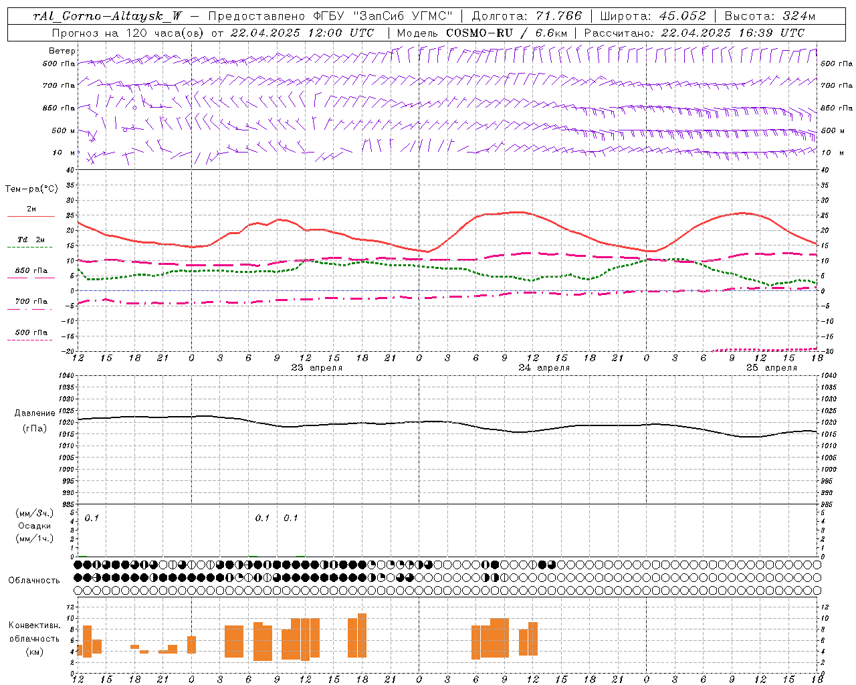Click the solid line sample under 2м legend
Screen dimensions: 856x685
pyautogui.click(x=31, y=217)
